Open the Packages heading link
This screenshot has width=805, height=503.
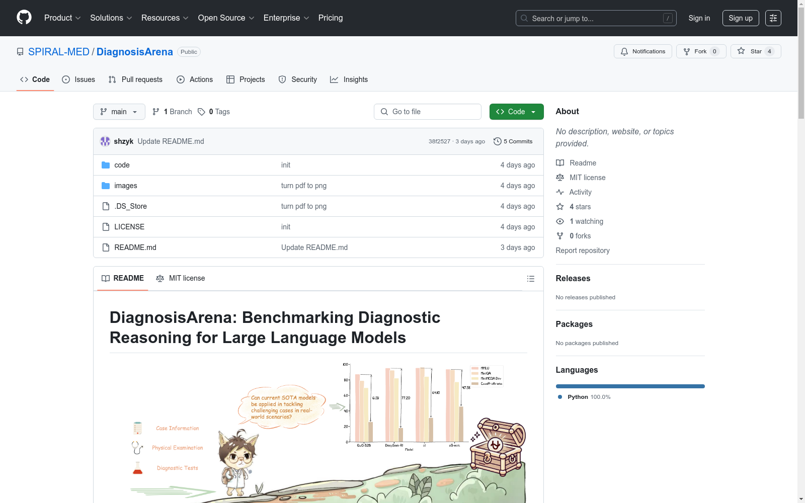click(574, 324)
